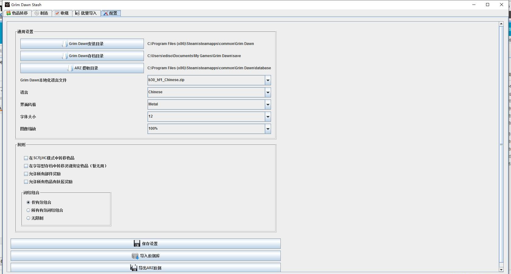This screenshot has height=274, width=511.
Task: Expand the localization file dropdown arrow
Action: coord(268,80)
